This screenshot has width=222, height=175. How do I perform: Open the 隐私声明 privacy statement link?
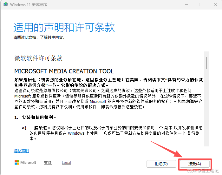coord(21,151)
